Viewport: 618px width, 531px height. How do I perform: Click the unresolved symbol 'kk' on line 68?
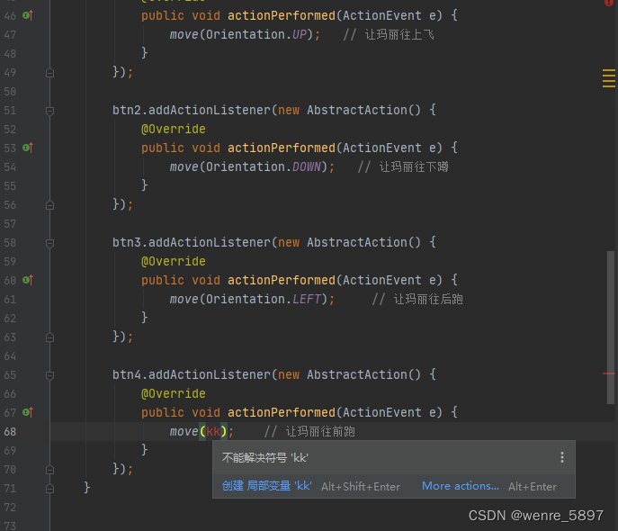tap(213, 431)
